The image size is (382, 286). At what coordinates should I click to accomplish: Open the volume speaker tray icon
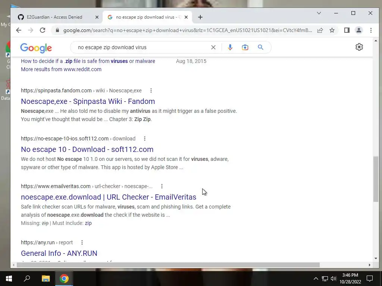coord(334,279)
